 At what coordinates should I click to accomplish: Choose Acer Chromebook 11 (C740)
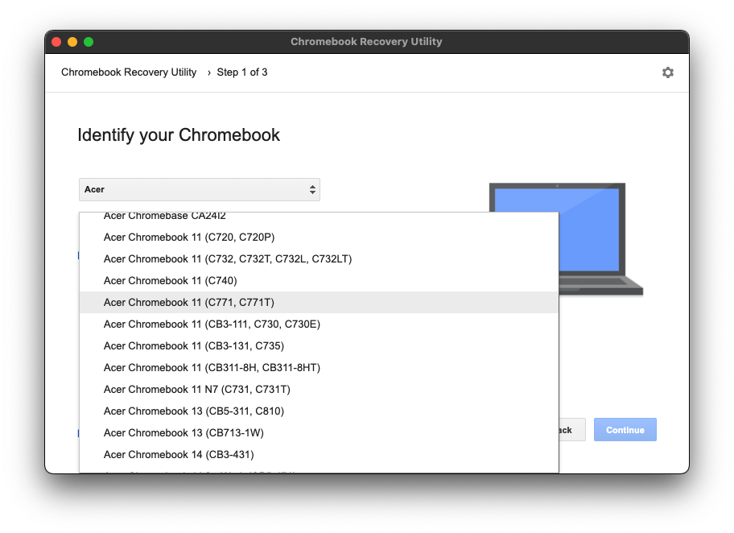319,280
